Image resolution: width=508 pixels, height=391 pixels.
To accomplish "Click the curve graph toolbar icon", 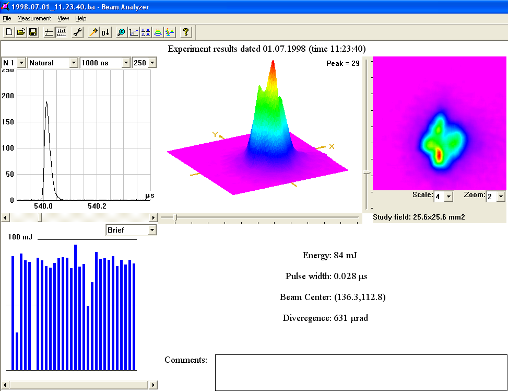I will click(x=134, y=32).
